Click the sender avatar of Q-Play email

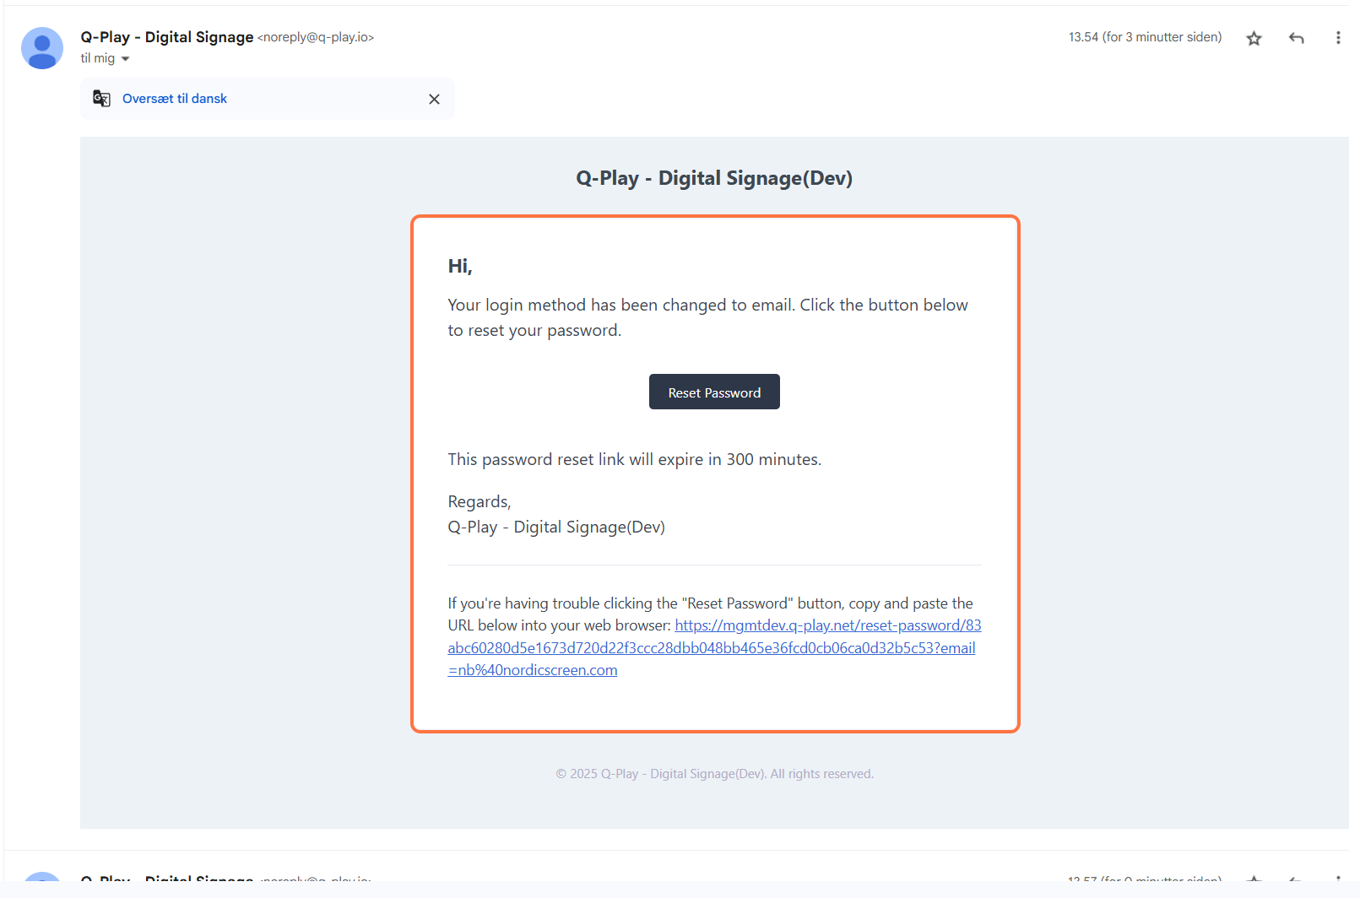click(42, 48)
